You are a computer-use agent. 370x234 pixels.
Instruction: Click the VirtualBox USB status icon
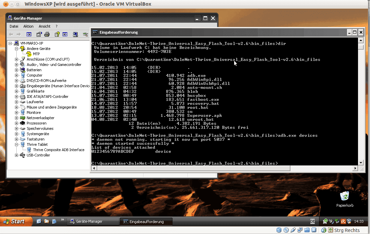pos(293,230)
